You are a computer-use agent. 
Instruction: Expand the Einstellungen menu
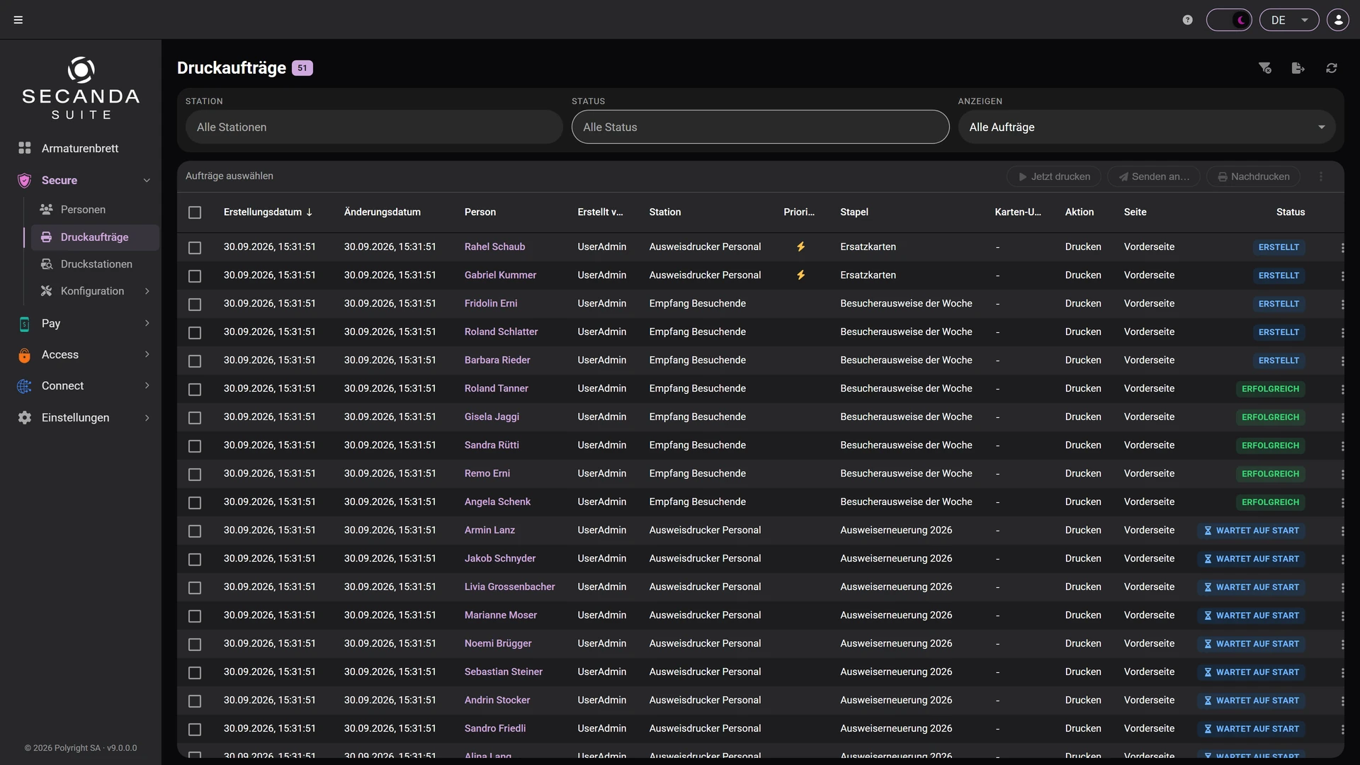[84, 418]
